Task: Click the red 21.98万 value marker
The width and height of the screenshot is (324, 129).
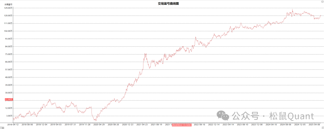Action: 8,99
